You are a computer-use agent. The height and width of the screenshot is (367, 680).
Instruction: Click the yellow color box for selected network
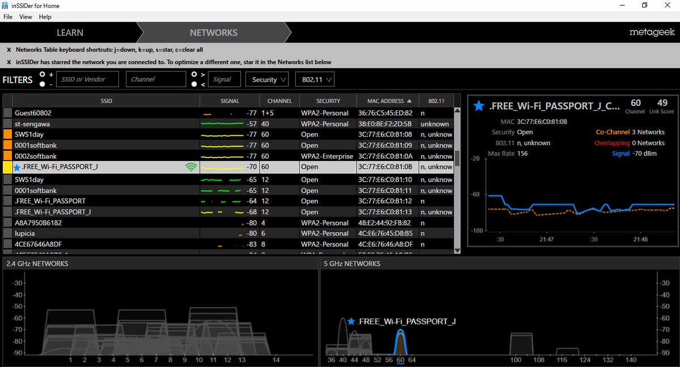pos(7,167)
